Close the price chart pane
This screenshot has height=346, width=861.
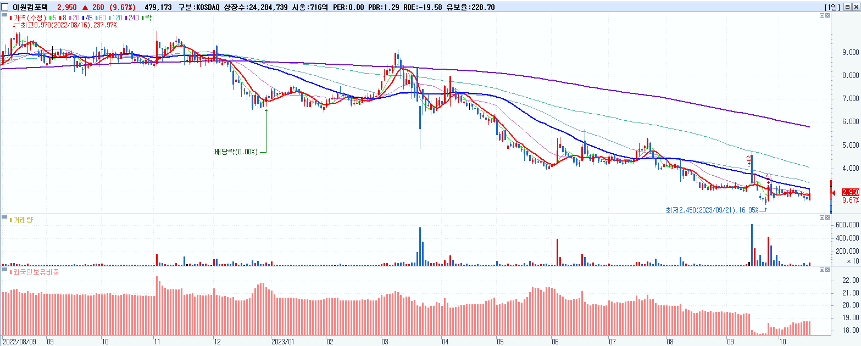tap(827, 16)
